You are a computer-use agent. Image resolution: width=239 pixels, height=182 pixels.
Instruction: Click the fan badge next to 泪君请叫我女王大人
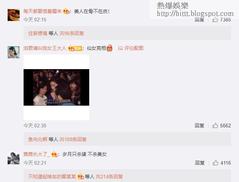(x=75, y=48)
